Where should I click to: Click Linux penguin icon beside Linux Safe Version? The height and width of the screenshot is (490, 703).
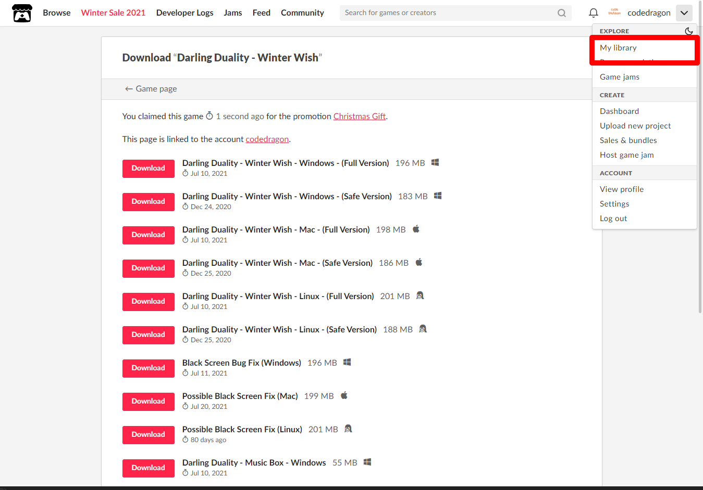(x=423, y=329)
